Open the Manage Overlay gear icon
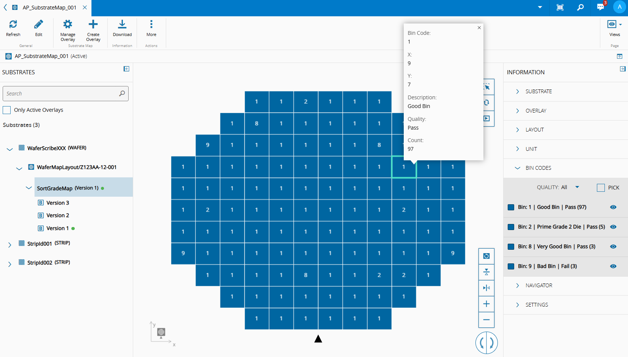The height and width of the screenshot is (357, 628). point(68,24)
